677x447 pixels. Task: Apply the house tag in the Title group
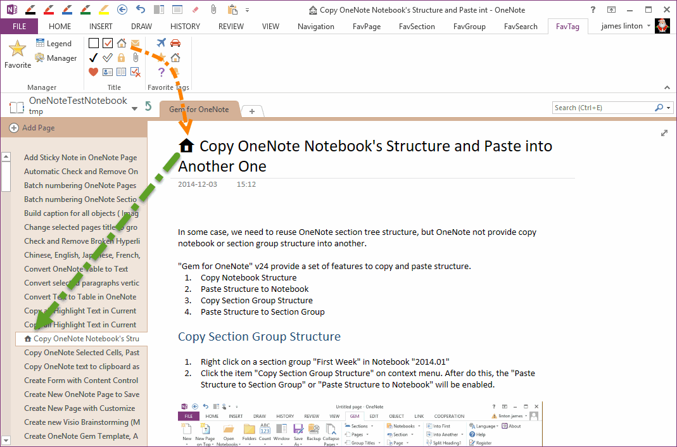(122, 43)
